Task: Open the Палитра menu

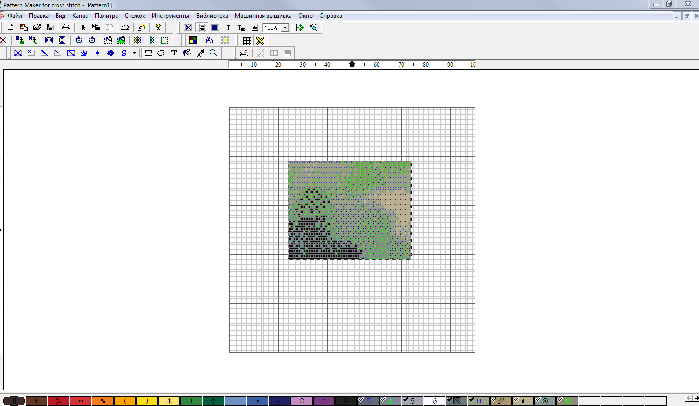Action: [x=106, y=16]
